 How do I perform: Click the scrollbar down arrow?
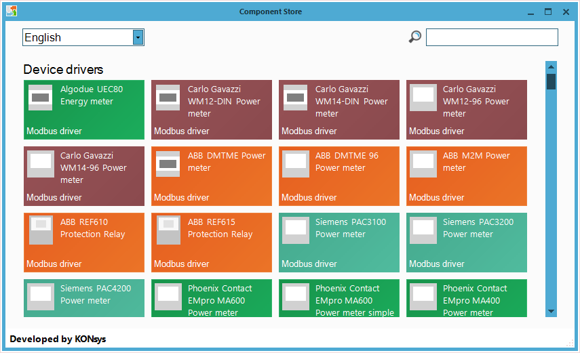click(x=551, y=311)
